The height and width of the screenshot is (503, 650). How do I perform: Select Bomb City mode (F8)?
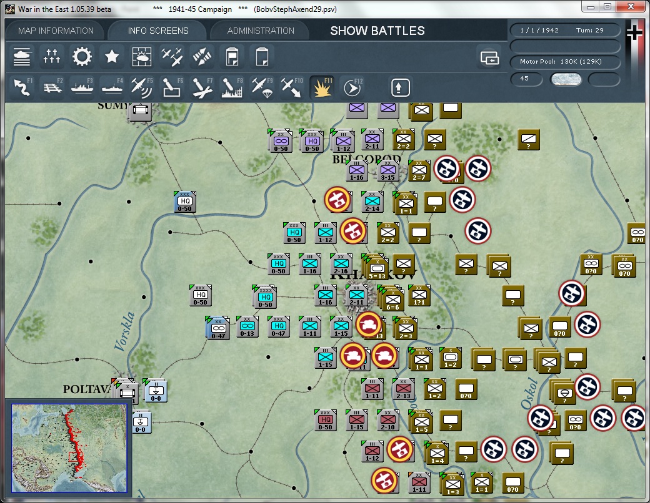click(x=232, y=87)
